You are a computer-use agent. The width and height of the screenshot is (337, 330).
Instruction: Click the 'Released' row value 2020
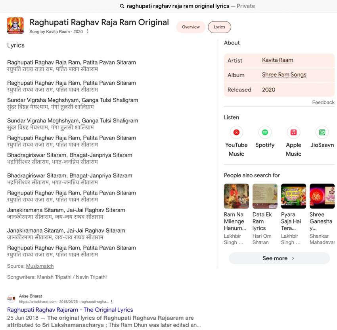click(x=268, y=90)
